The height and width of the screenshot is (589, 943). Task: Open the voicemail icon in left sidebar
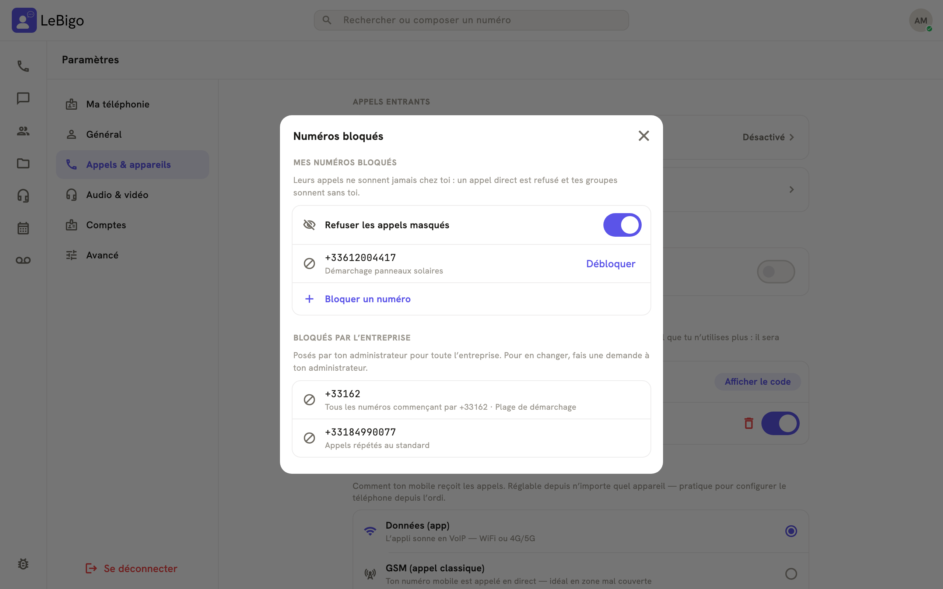(x=23, y=260)
